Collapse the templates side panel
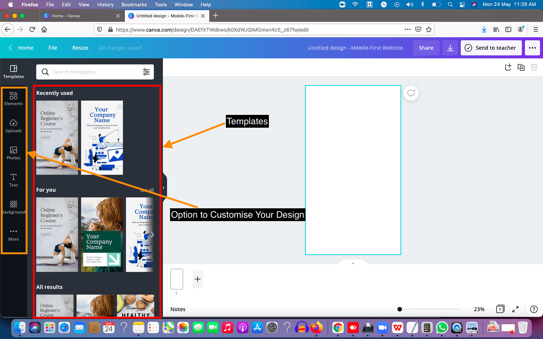Viewport: 543px width, 339px height. click(163, 187)
